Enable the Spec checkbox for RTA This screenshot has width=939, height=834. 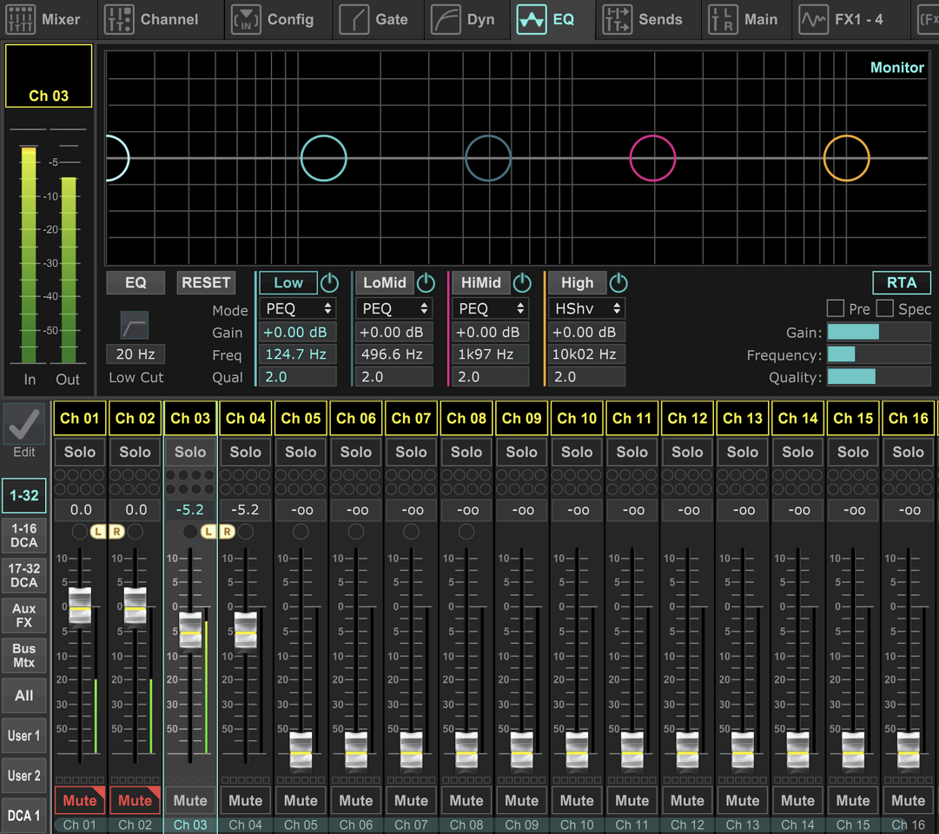click(x=884, y=308)
